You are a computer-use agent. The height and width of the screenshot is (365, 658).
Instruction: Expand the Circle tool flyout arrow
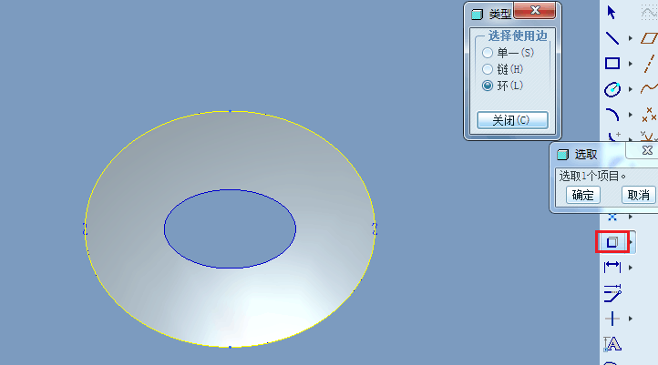click(x=630, y=90)
